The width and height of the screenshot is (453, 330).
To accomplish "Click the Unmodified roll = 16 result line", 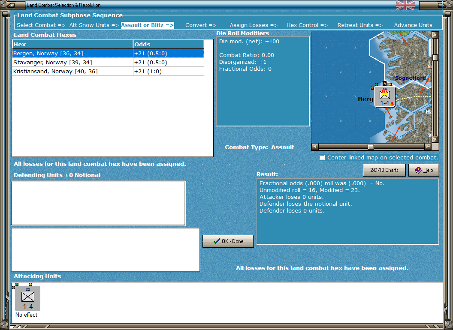I will [309, 190].
